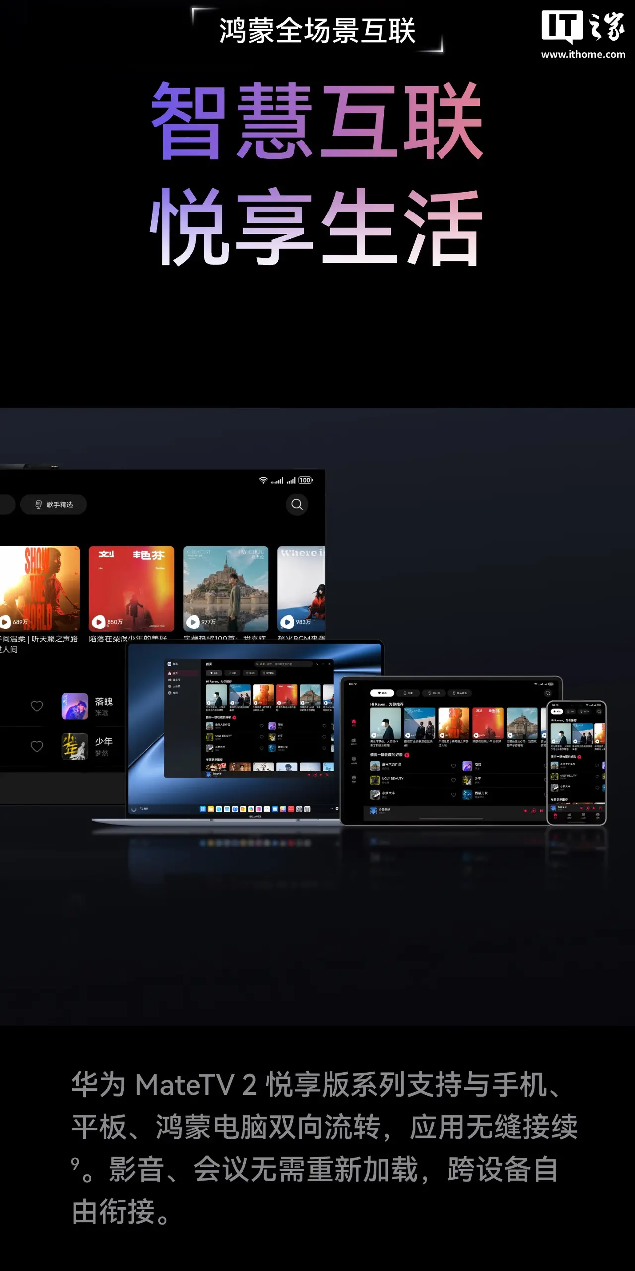Favorite UGLY BEAUTY on the tablet

click(x=453, y=780)
